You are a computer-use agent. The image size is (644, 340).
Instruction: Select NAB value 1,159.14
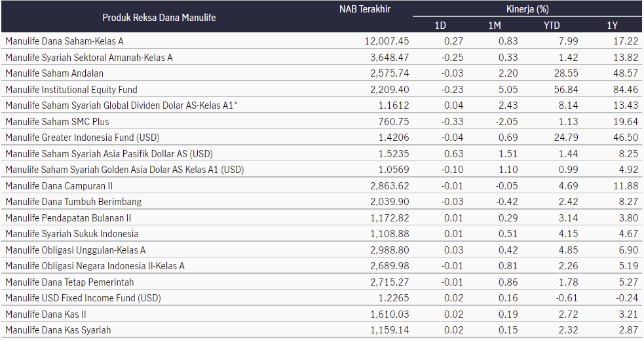coord(390,330)
